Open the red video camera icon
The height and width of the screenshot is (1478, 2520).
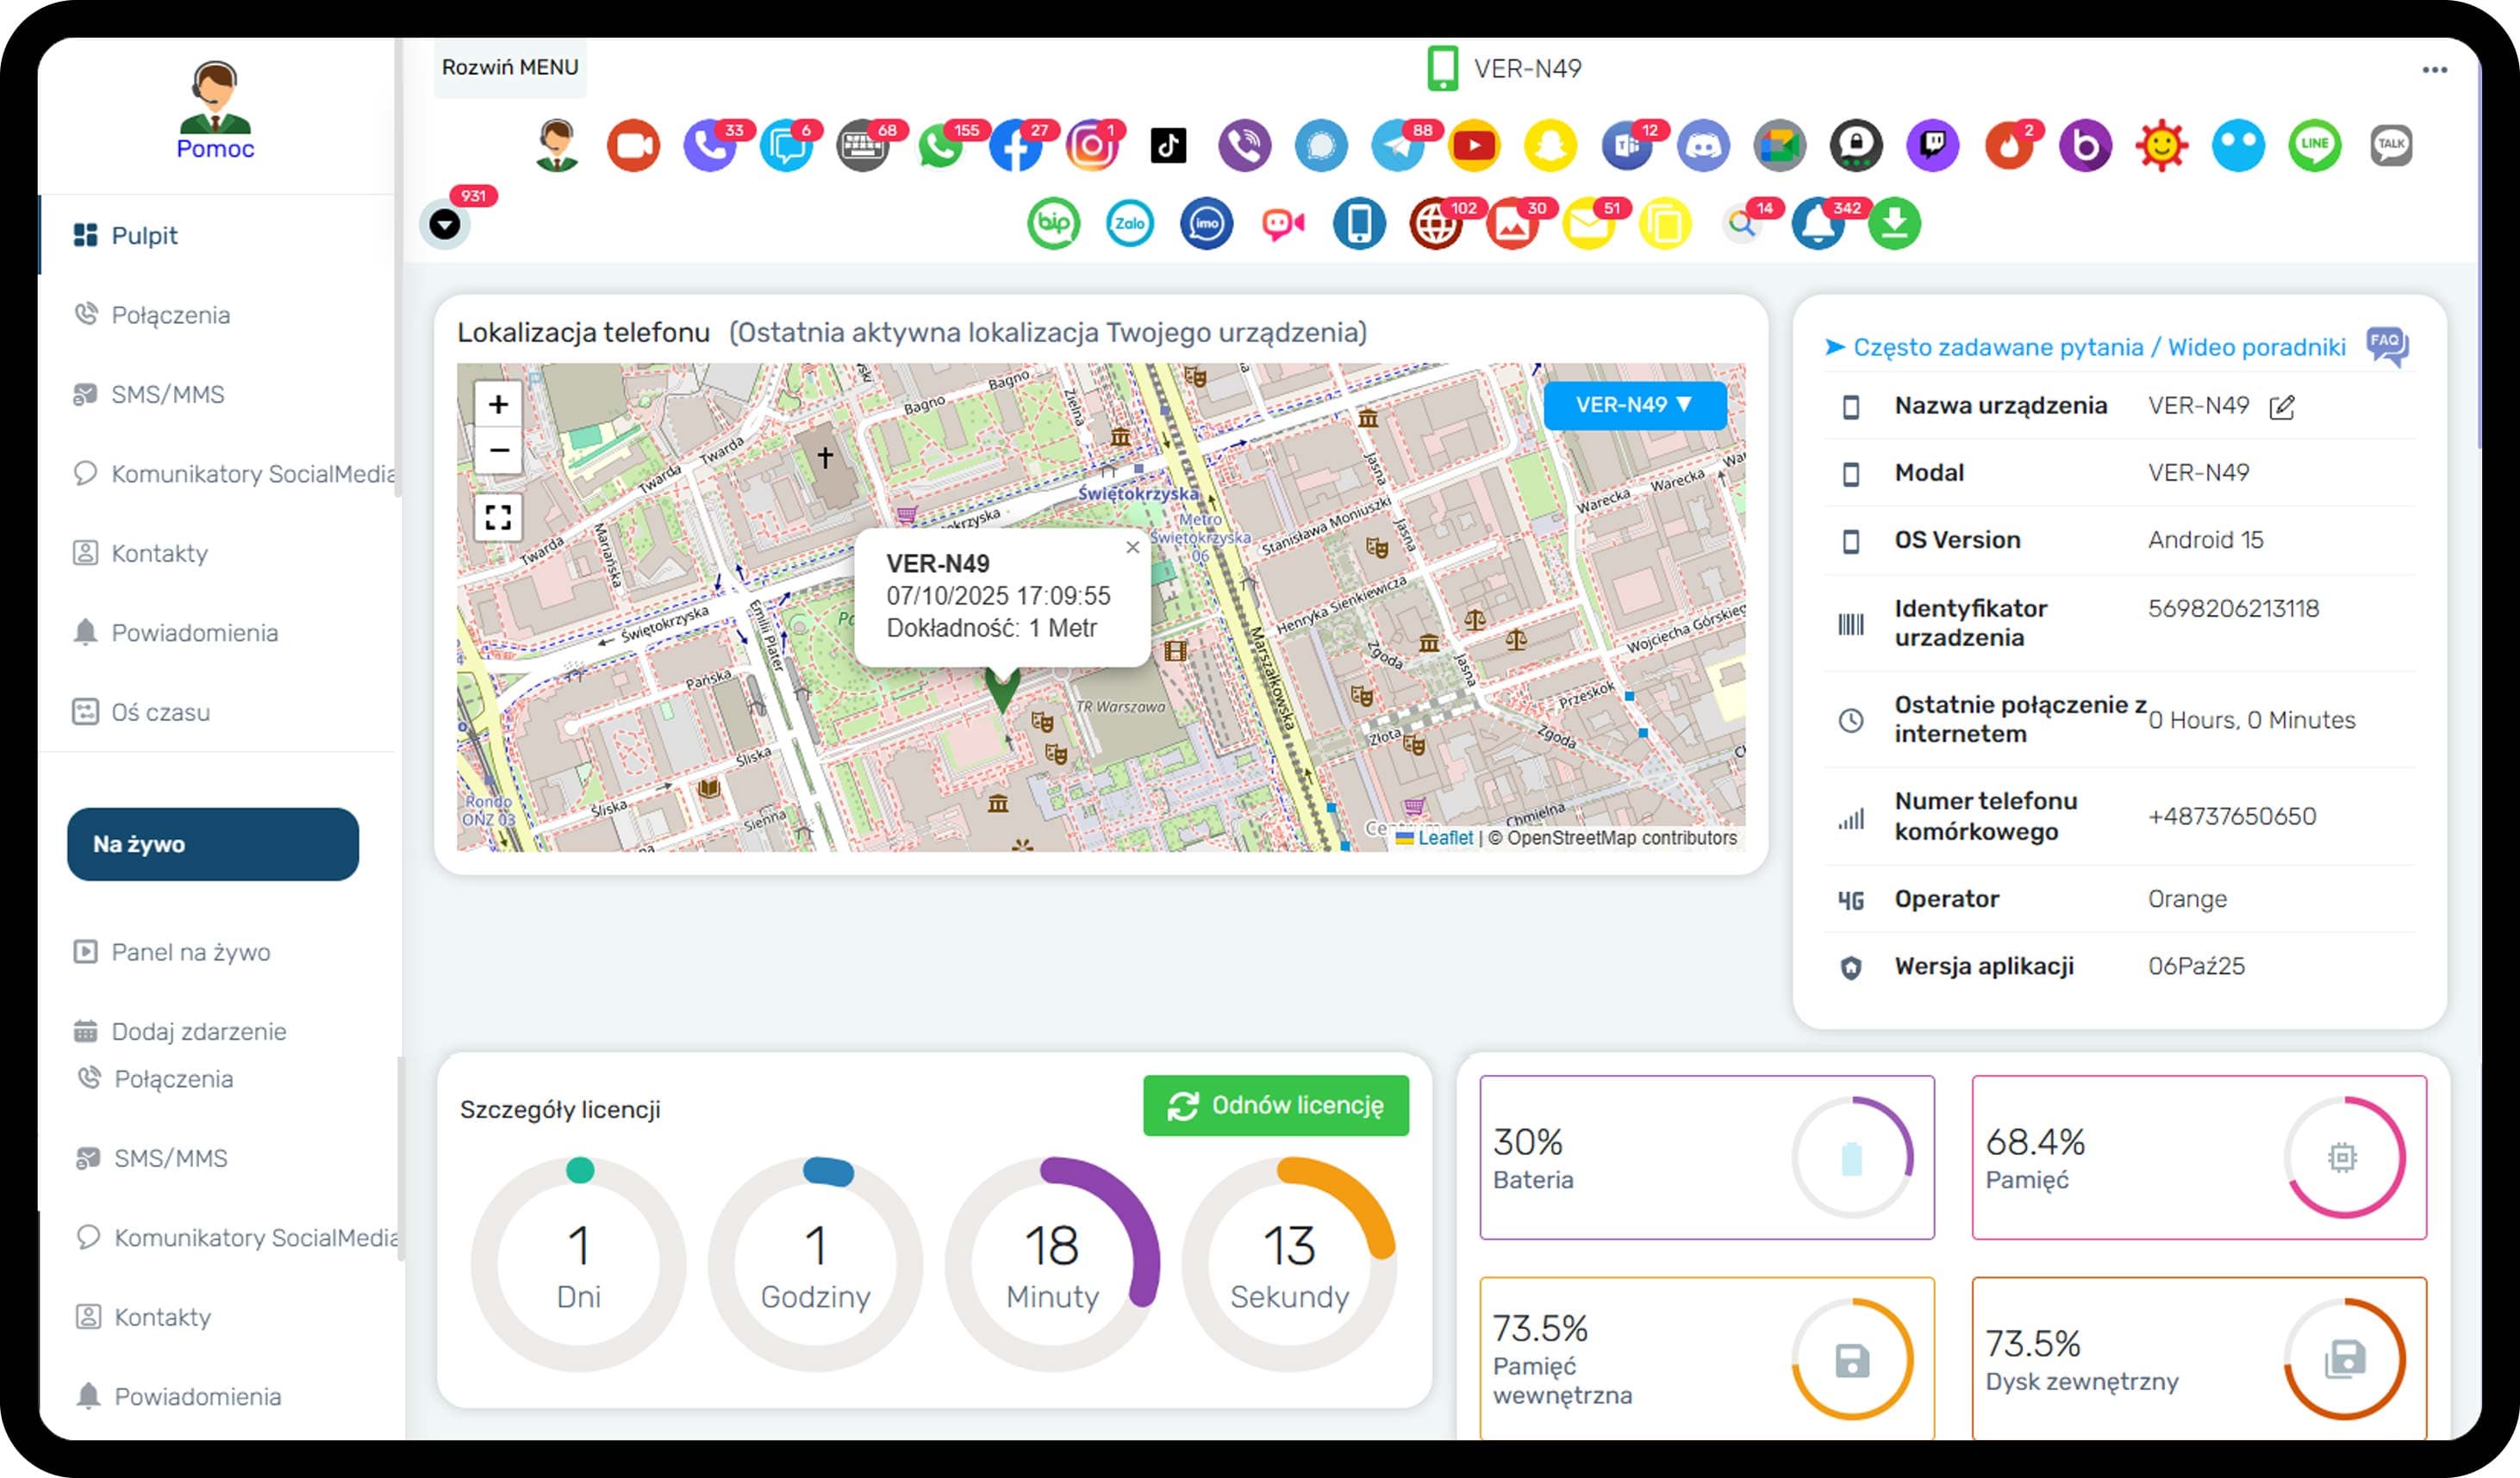point(633,147)
